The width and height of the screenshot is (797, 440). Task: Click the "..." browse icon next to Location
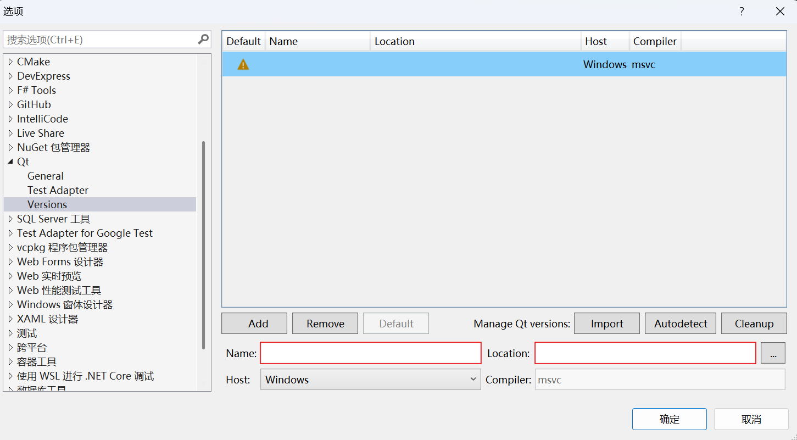[x=773, y=353]
